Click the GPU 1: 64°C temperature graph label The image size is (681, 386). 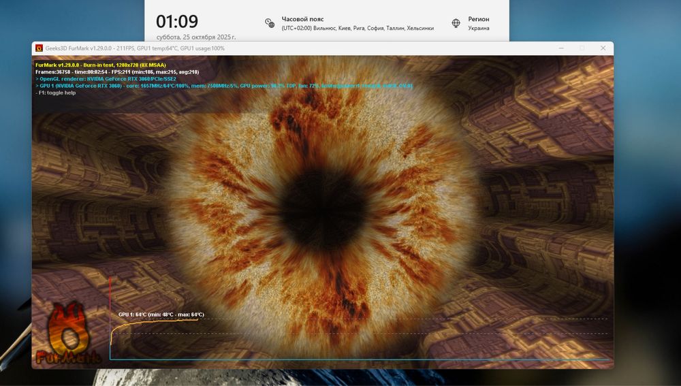coord(161,315)
